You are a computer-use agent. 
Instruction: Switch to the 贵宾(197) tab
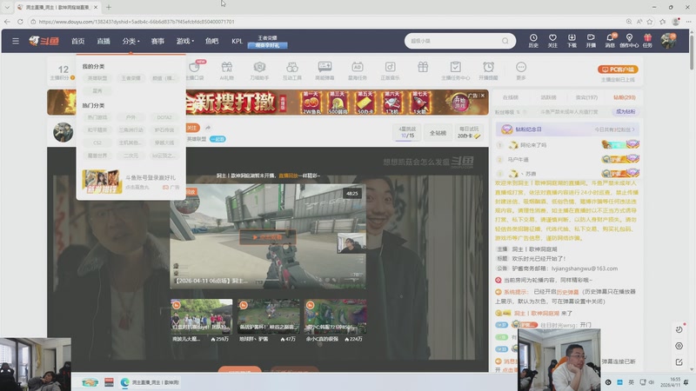tap(586, 97)
